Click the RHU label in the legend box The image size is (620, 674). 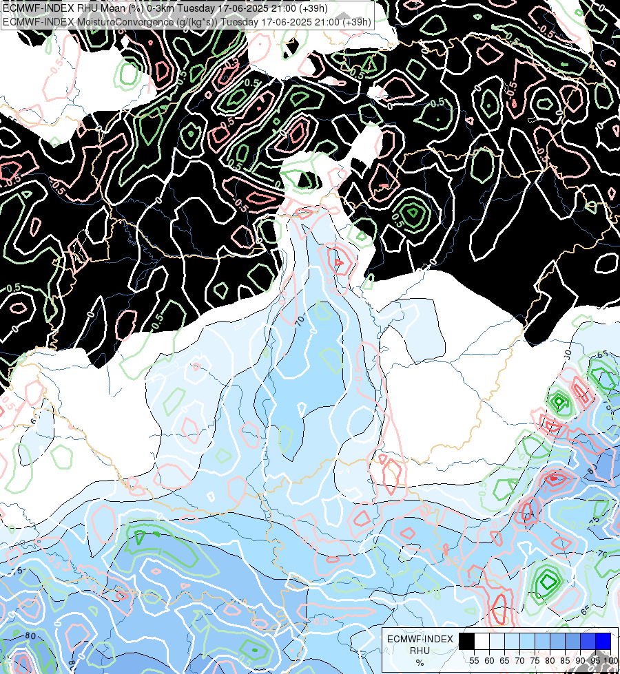[420, 651]
